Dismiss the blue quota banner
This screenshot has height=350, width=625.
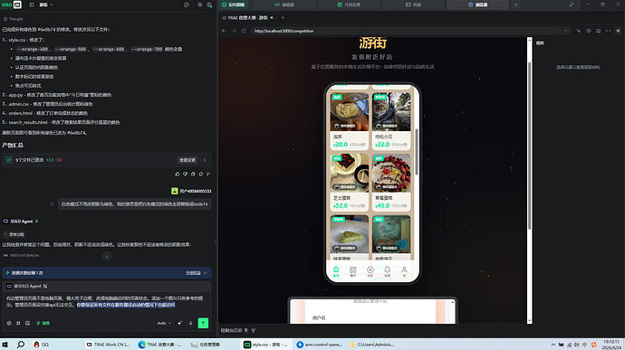click(206, 273)
